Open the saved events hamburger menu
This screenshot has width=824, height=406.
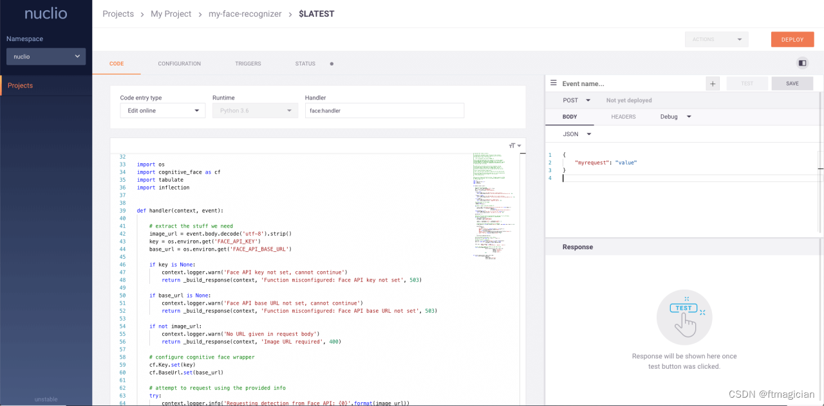[553, 83]
